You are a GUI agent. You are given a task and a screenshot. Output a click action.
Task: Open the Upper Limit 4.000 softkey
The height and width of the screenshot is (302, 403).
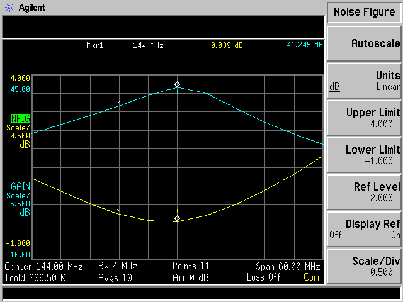pyautogui.click(x=364, y=118)
